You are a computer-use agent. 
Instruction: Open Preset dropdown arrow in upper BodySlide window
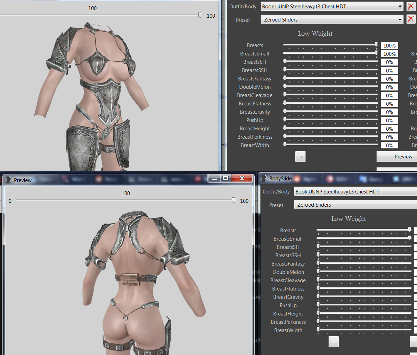(x=400, y=20)
